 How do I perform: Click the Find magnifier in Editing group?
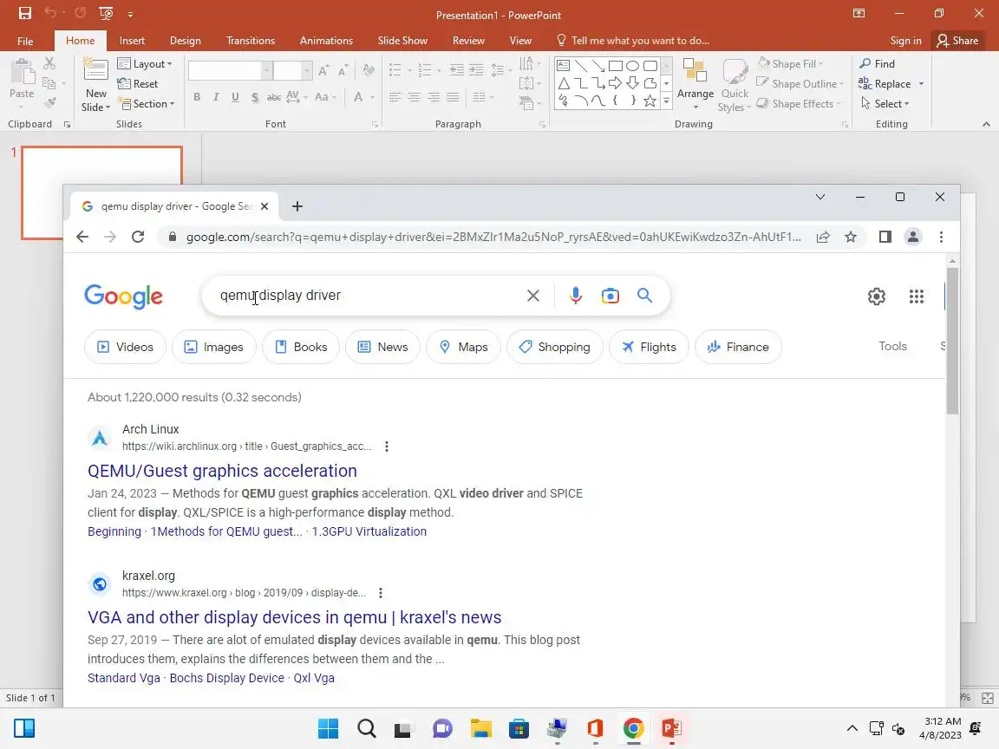[878, 63]
